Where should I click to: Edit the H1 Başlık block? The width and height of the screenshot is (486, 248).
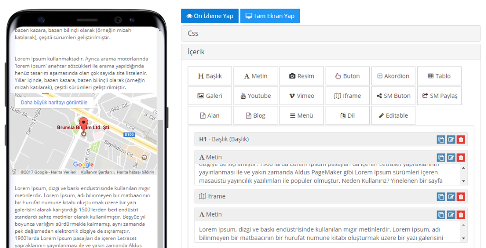[x=451, y=140]
